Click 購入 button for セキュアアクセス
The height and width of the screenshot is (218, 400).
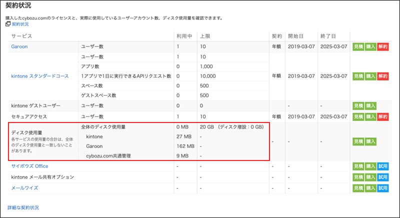[x=370, y=116]
